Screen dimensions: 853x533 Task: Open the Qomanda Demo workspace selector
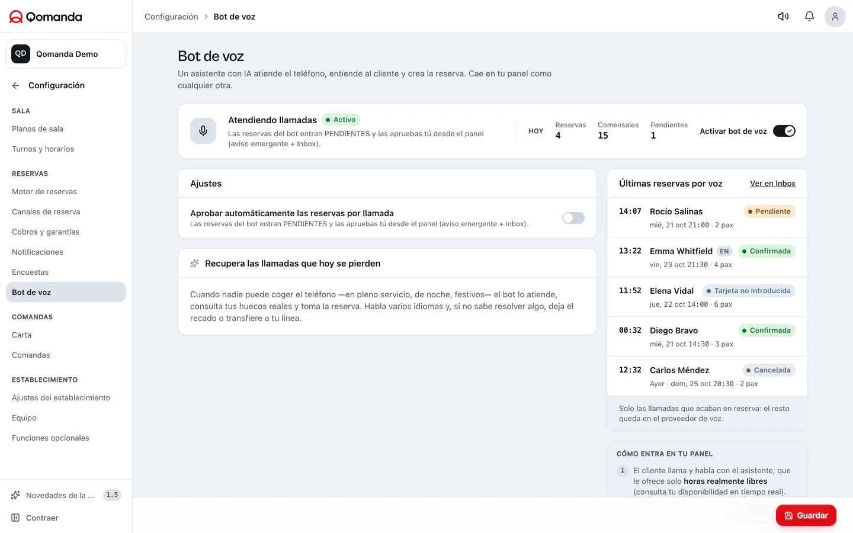pyautogui.click(x=66, y=54)
